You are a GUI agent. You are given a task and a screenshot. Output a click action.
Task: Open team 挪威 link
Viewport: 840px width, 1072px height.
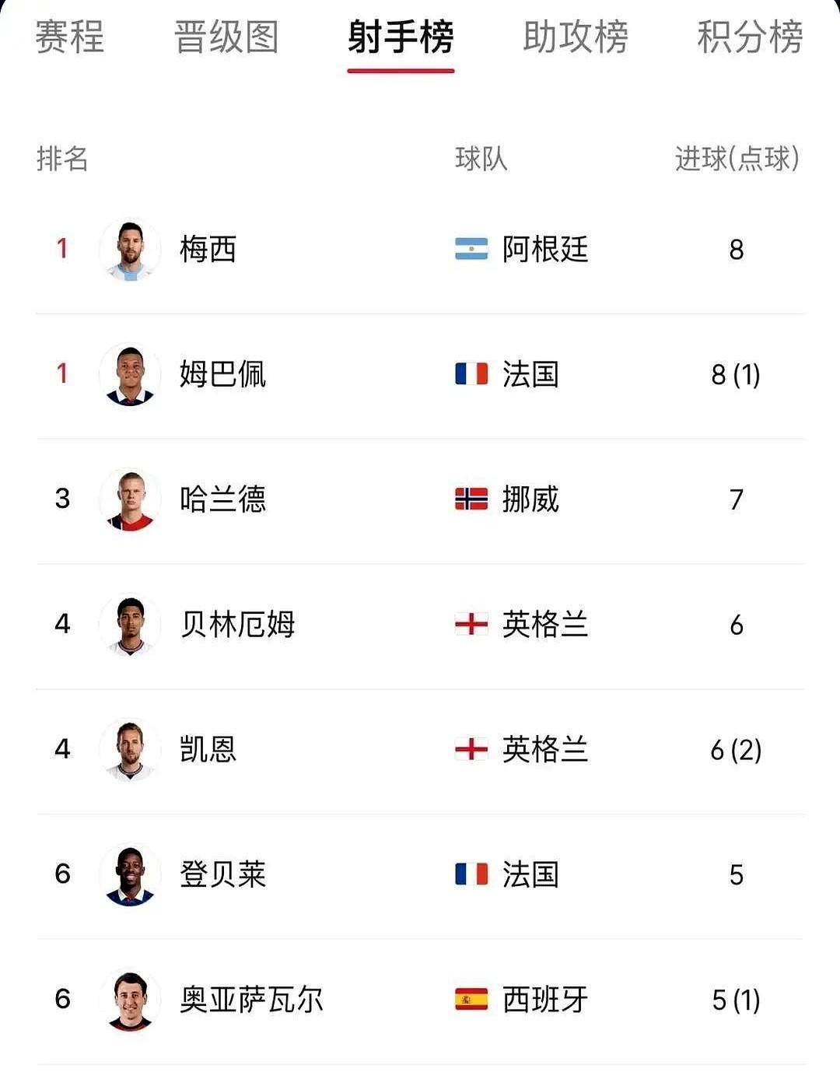(x=530, y=499)
